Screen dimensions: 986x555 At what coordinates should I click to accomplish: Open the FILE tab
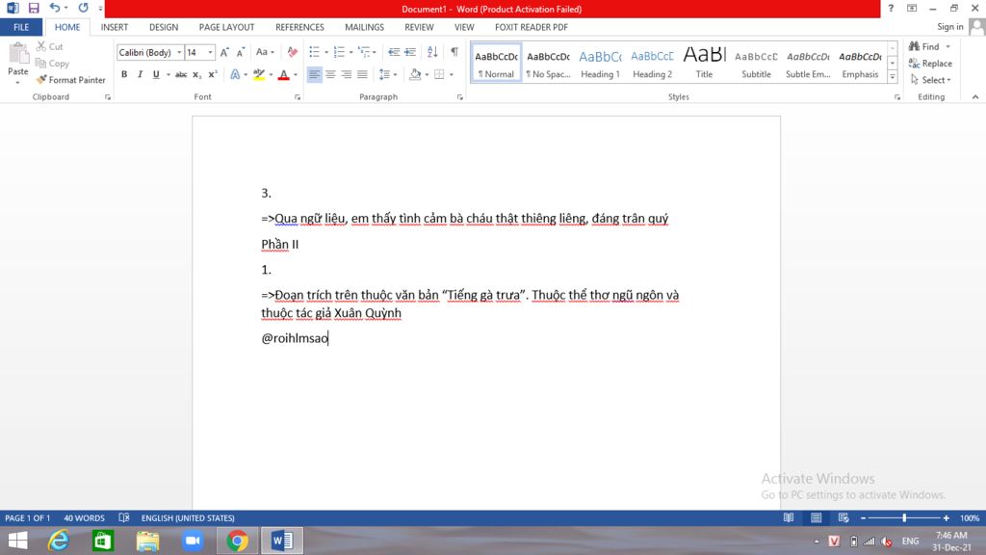pyautogui.click(x=21, y=27)
